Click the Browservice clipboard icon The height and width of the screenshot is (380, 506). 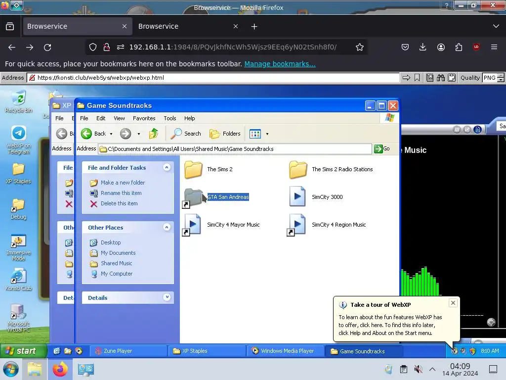pos(452,78)
